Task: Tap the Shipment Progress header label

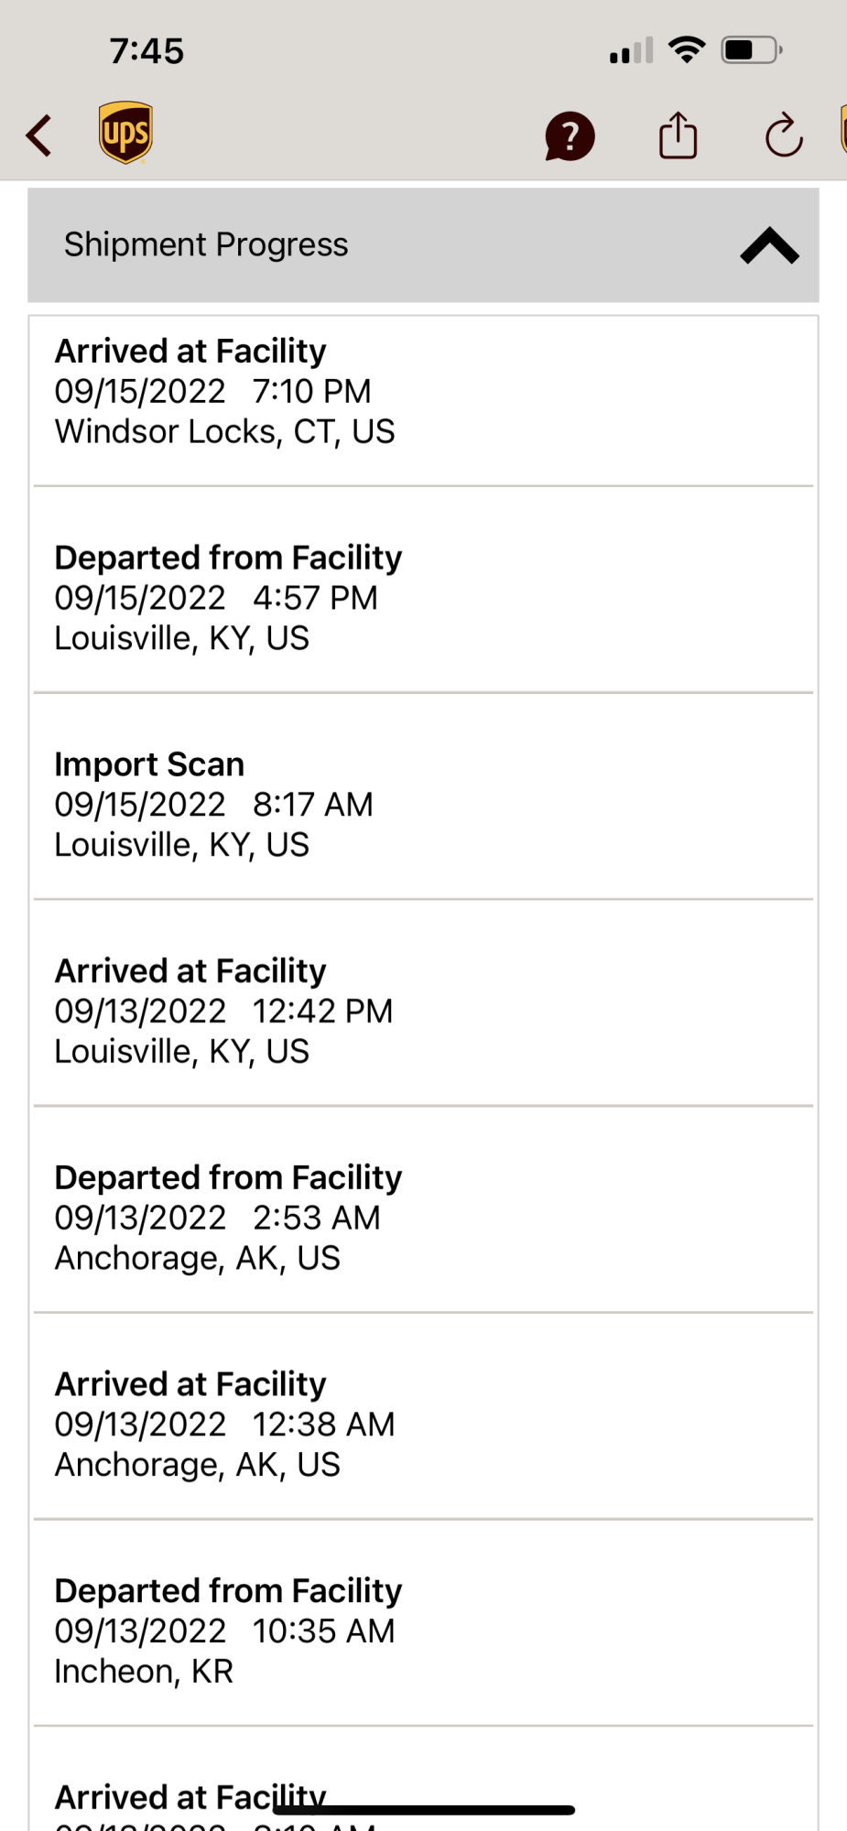Action: tap(206, 245)
